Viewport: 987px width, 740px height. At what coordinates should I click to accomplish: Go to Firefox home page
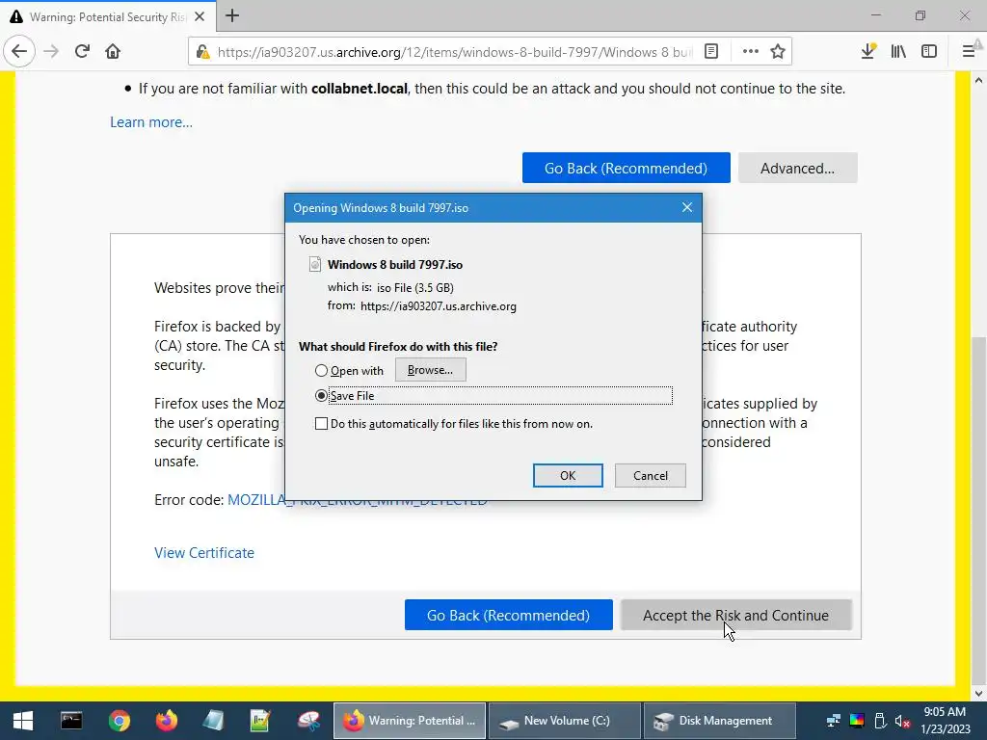[x=113, y=51]
